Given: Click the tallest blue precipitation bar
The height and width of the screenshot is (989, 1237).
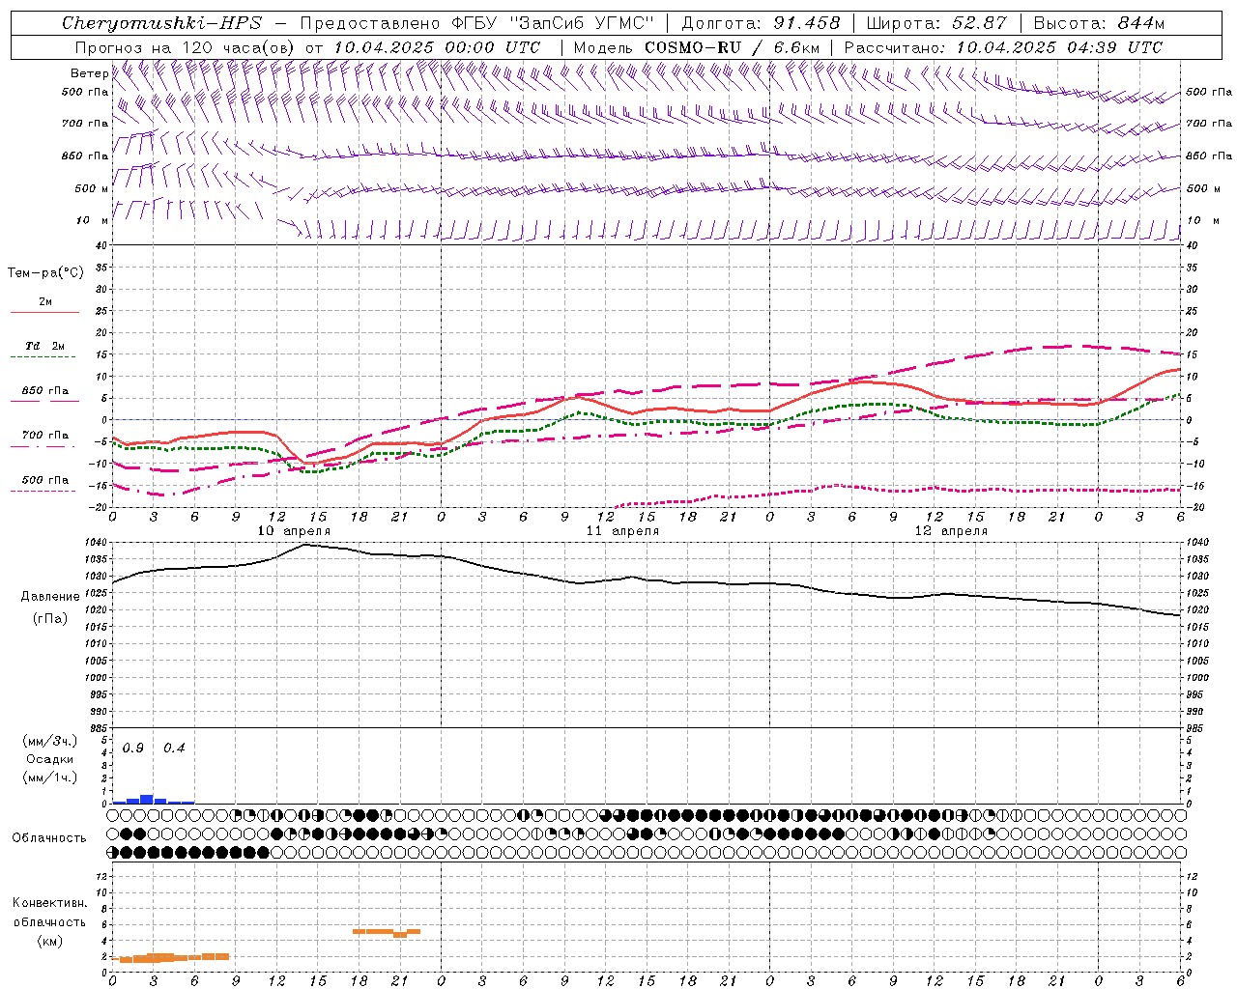Looking at the screenshot, I should point(147,799).
